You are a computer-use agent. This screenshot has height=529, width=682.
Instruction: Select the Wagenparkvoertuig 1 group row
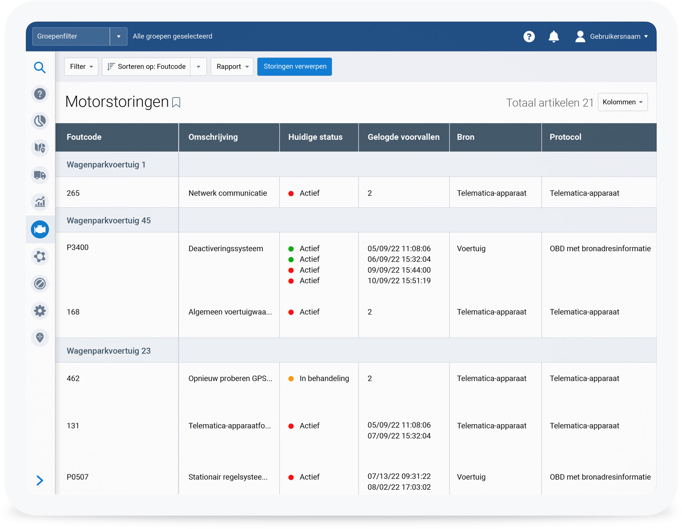[x=356, y=164]
